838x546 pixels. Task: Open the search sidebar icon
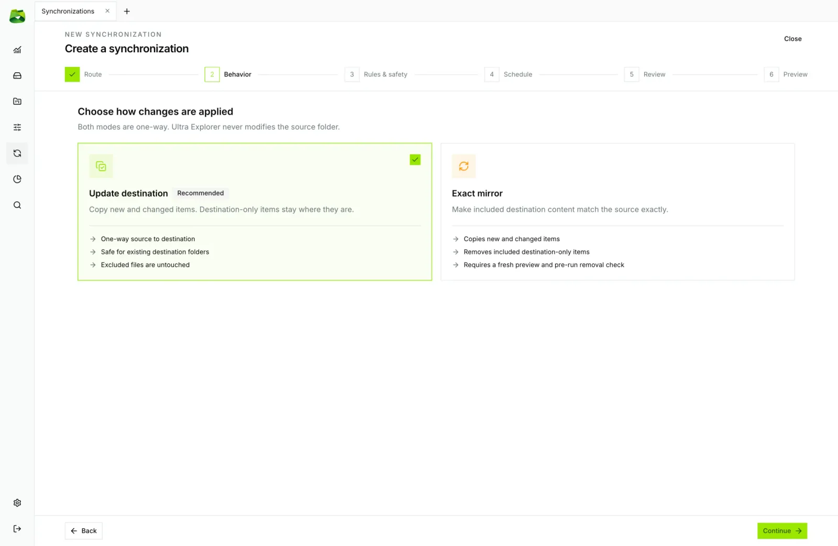point(17,205)
